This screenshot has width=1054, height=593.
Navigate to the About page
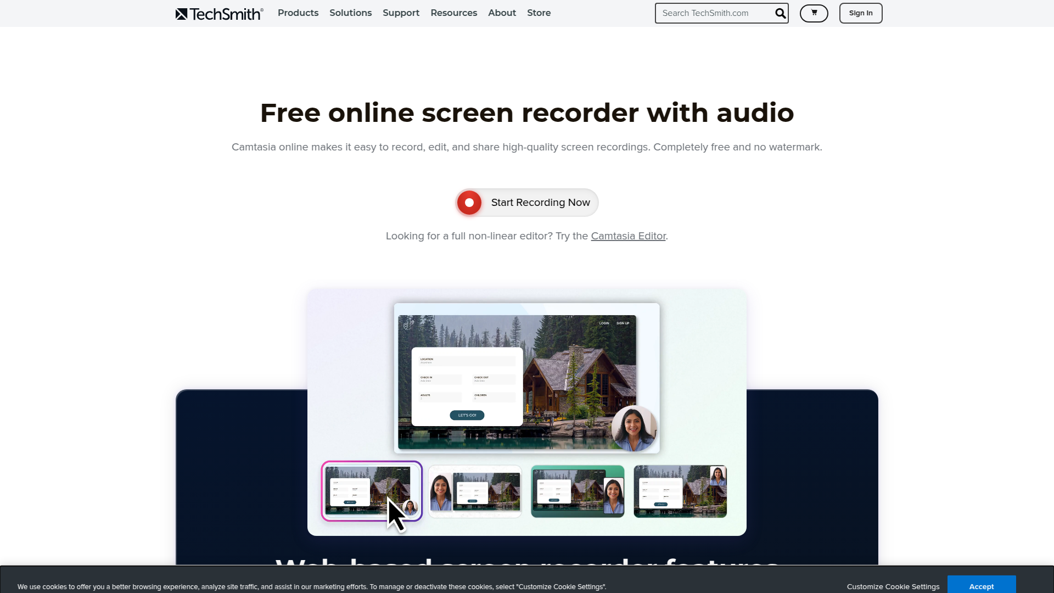pos(501,13)
